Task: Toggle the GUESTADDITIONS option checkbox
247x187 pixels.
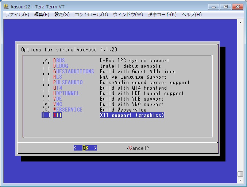Action: click(46, 71)
